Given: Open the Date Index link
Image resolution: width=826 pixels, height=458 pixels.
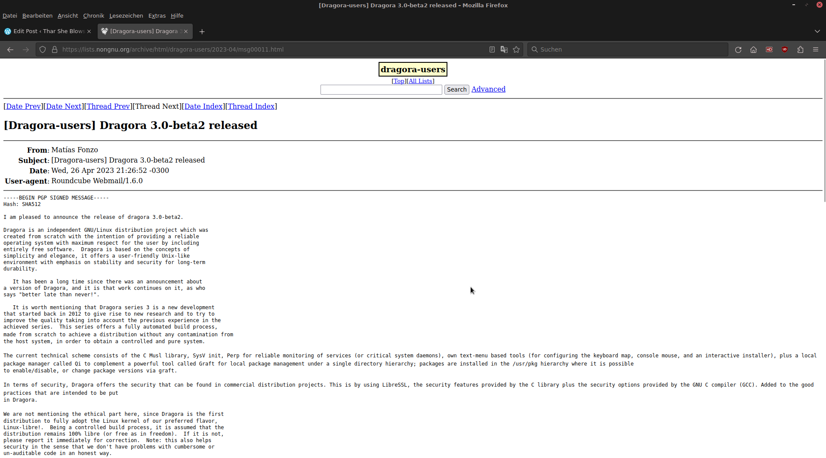Looking at the screenshot, I should click(x=203, y=106).
